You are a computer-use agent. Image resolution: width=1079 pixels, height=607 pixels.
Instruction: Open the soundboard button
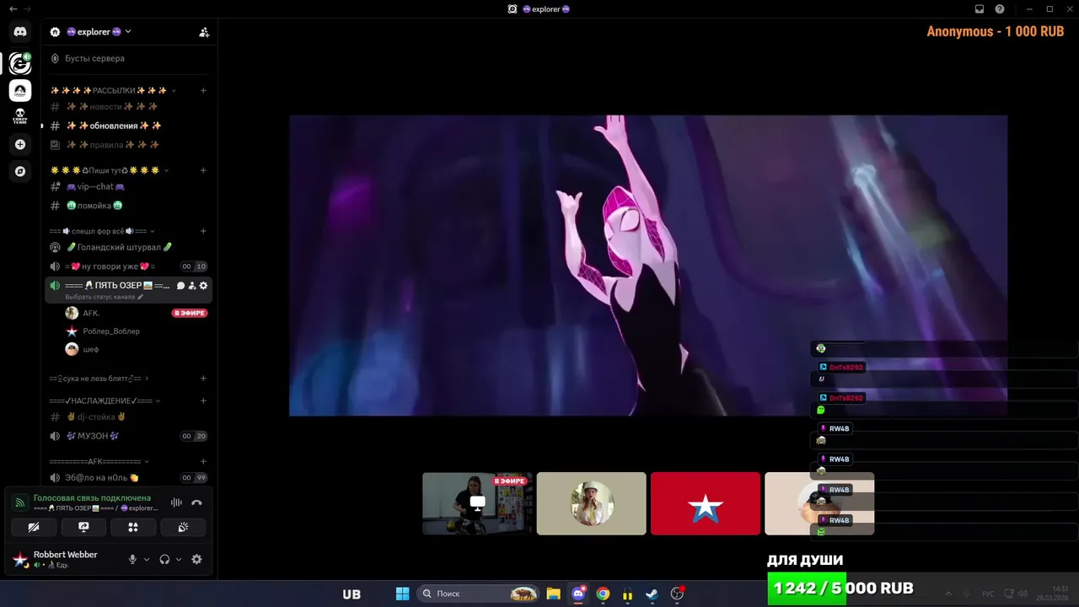[183, 527]
